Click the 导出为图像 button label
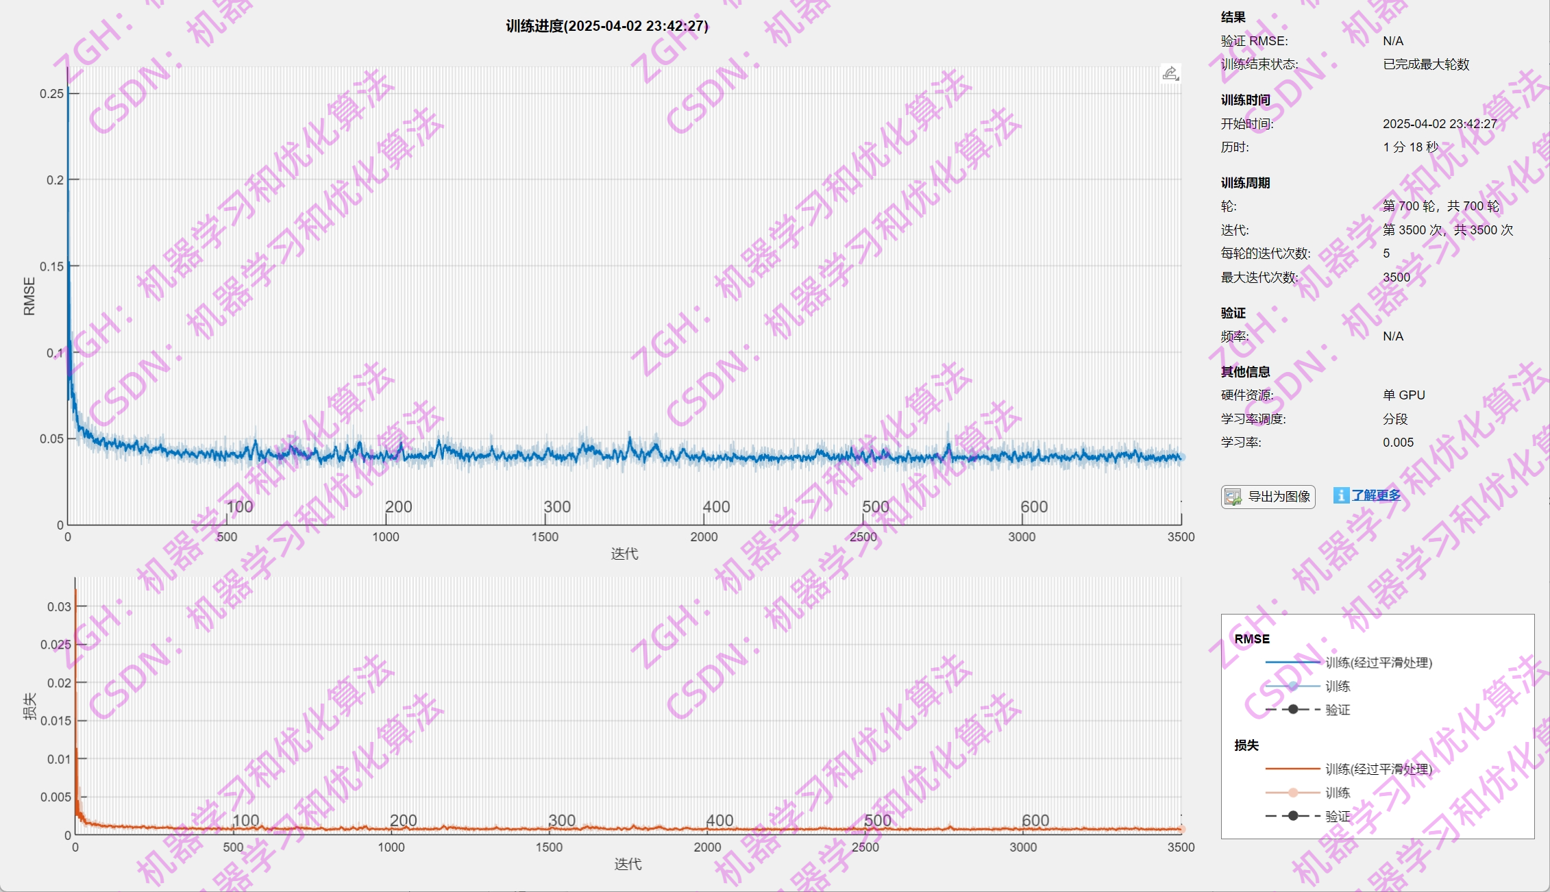The height and width of the screenshot is (892, 1550). tap(1279, 497)
